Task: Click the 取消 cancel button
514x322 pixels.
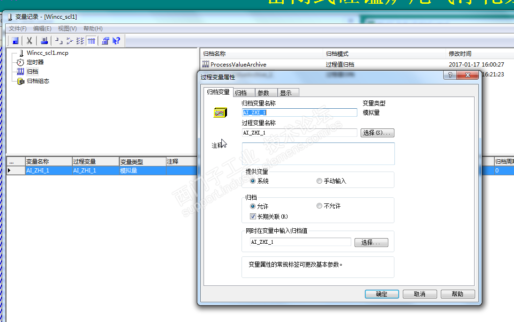Action: tap(420, 294)
